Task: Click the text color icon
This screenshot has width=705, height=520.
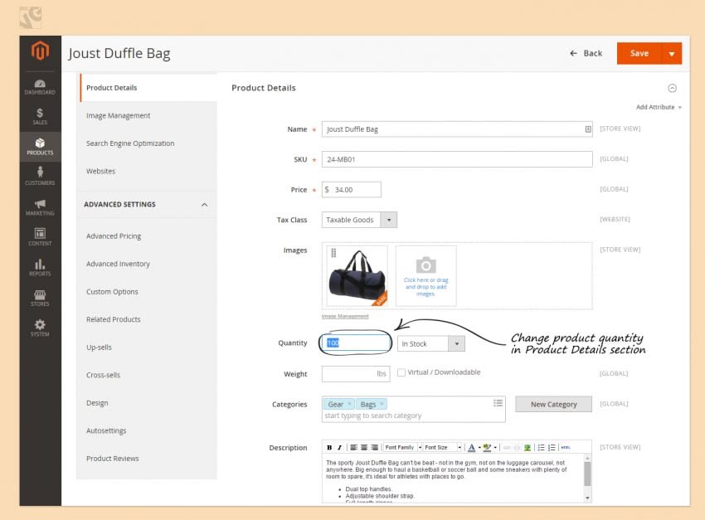Action: click(x=471, y=448)
